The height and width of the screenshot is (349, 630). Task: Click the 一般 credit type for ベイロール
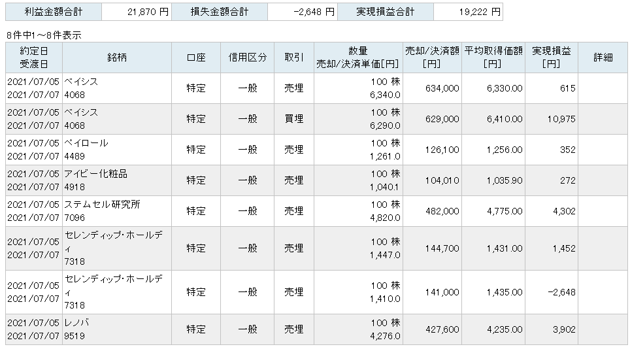[248, 150]
